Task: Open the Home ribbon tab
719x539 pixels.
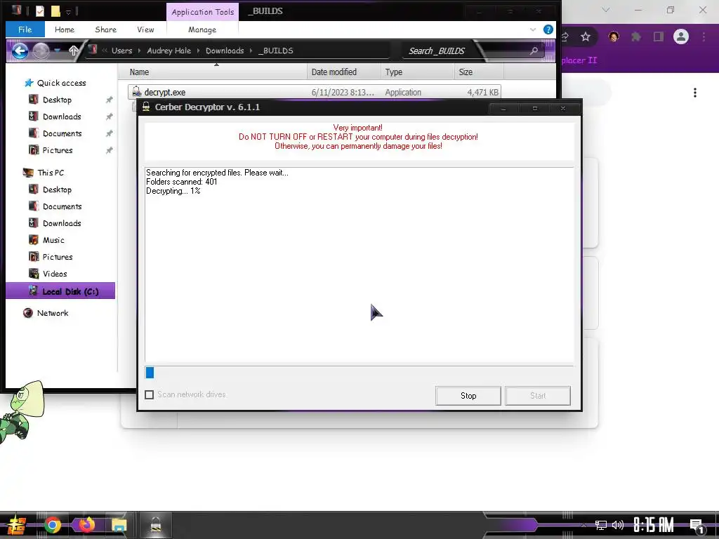Action: pos(64,29)
